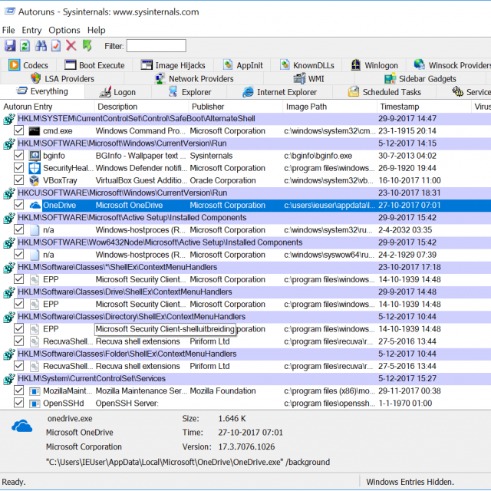Uncheck the cmd.exe entry checkbox
The image size is (491, 491).
pyautogui.click(x=18, y=130)
